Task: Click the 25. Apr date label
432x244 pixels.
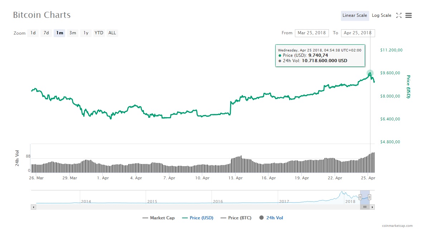Action: pos(368,178)
